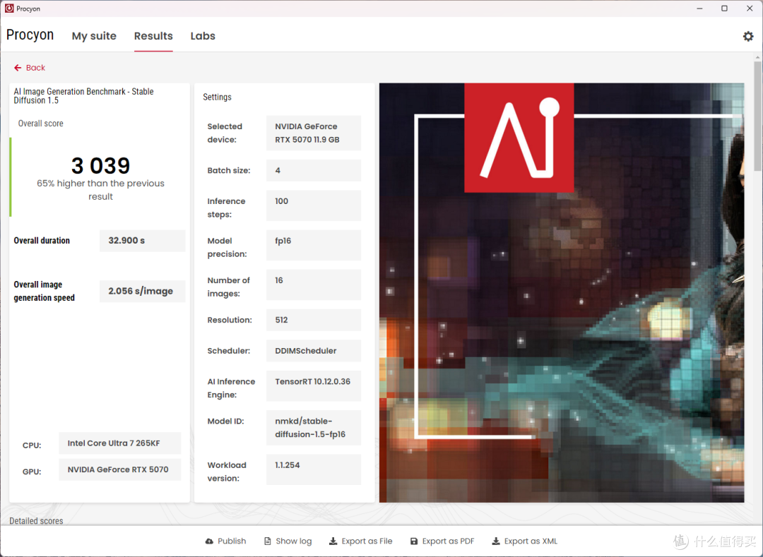Go Back to results list

coord(30,68)
